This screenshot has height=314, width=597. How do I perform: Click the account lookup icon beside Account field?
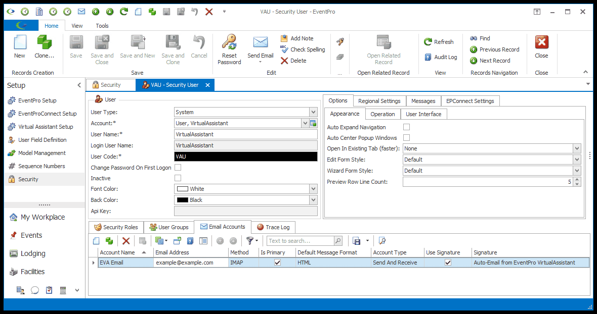pyautogui.click(x=313, y=123)
